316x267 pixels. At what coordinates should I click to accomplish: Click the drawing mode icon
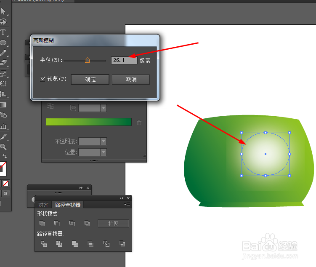(5, 194)
